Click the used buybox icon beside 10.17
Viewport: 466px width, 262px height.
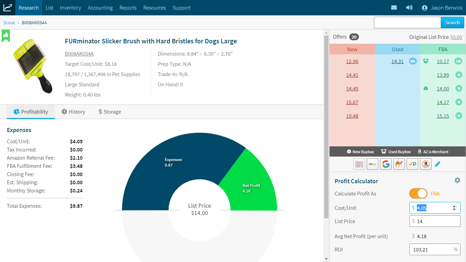[x=426, y=61]
